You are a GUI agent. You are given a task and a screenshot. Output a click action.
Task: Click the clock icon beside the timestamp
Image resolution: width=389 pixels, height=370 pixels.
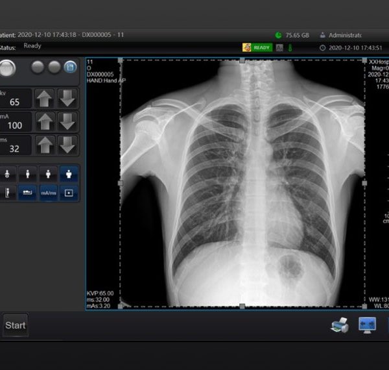click(323, 47)
